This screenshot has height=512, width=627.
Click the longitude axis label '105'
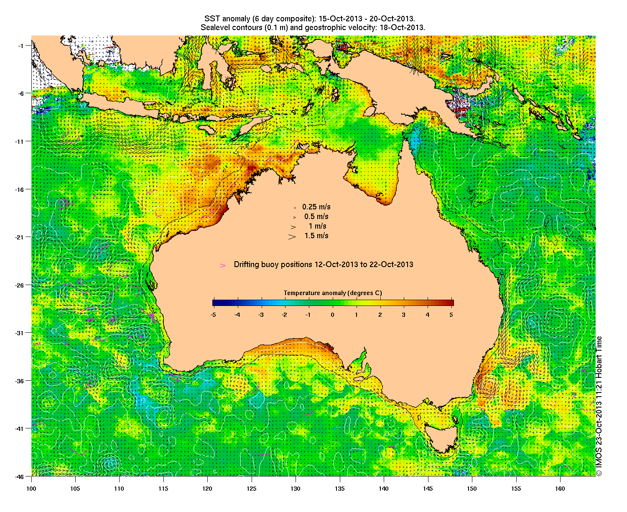point(75,489)
